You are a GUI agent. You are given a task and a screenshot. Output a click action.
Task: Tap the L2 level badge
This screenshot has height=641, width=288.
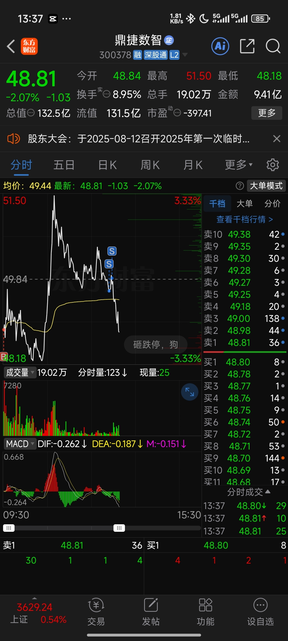tap(174, 55)
